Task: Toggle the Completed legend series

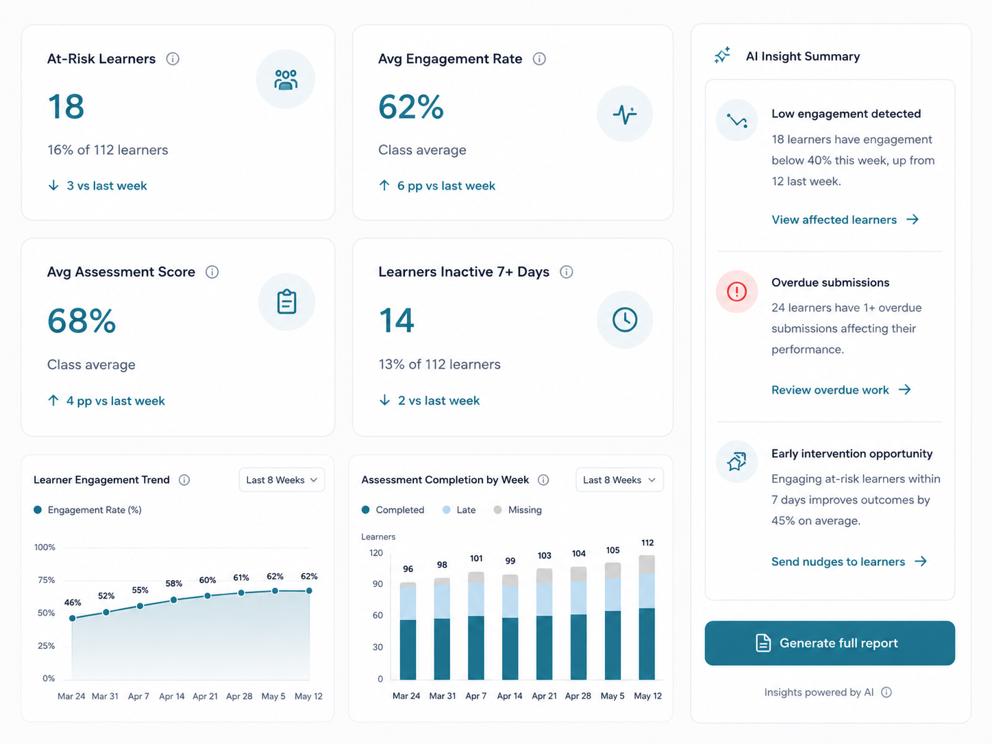Action: pyautogui.click(x=393, y=510)
